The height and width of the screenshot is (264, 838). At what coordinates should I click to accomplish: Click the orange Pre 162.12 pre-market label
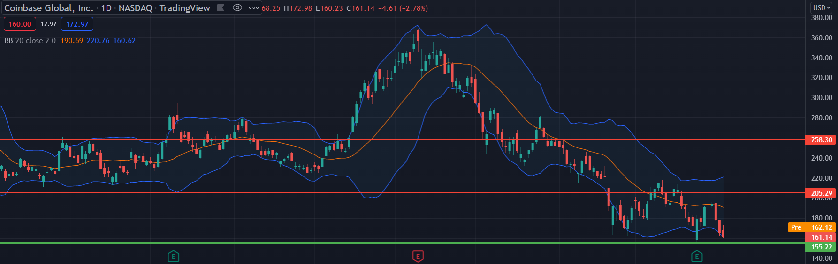(812, 227)
